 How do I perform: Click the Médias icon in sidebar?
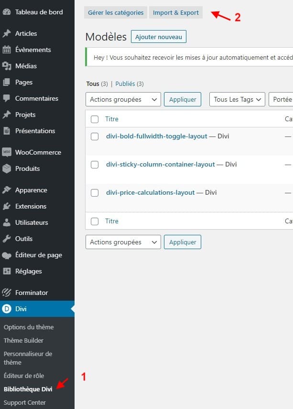pyautogui.click(x=7, y=66)
